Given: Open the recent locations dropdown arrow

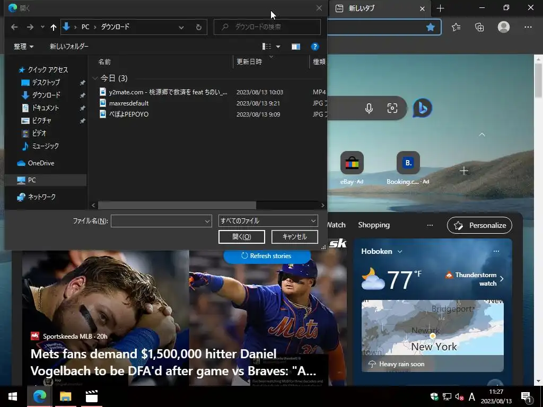Looking at the screenshot, I should [x=42, y=27].
